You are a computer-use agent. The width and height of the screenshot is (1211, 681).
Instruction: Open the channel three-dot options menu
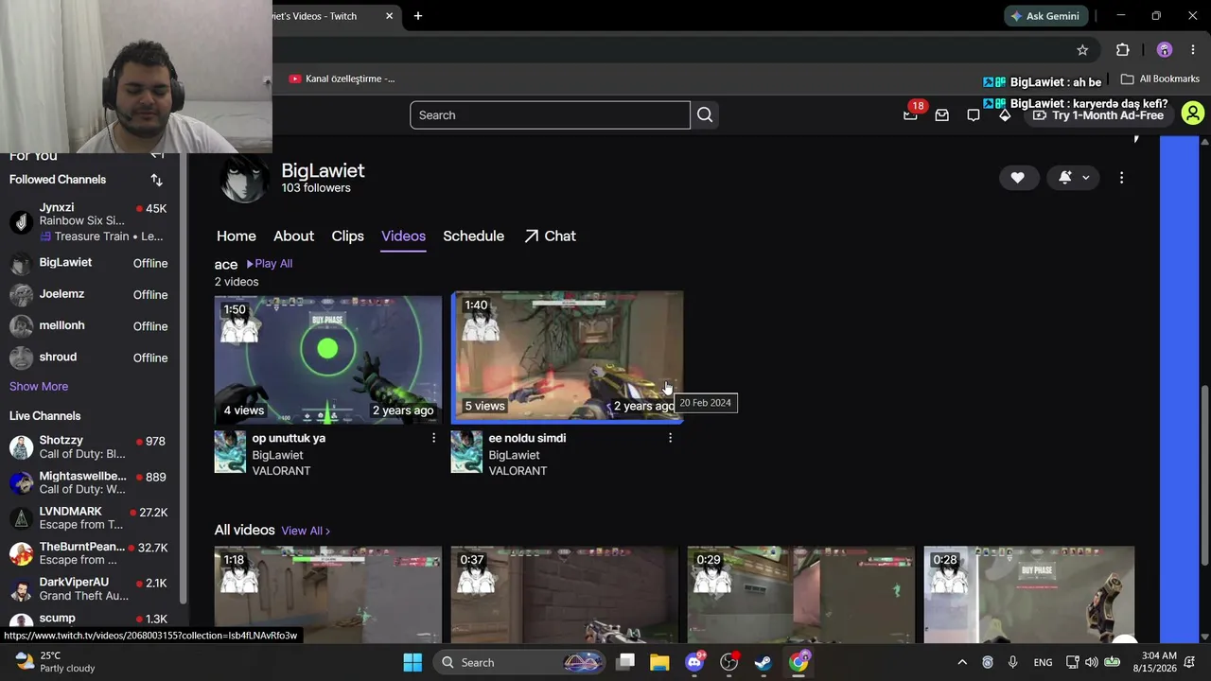(1121, 178)
